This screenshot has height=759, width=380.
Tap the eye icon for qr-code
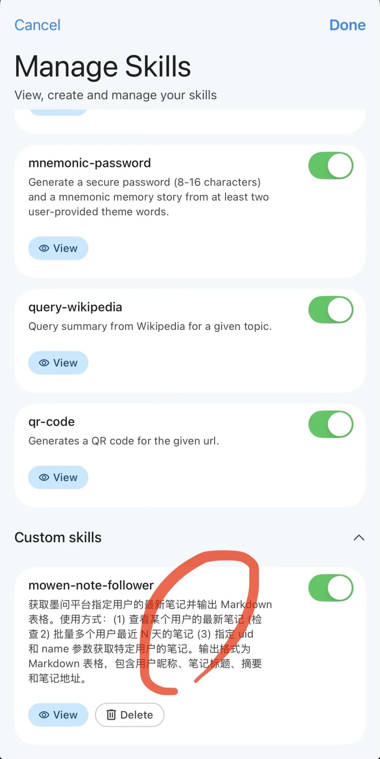pos(44,478)
